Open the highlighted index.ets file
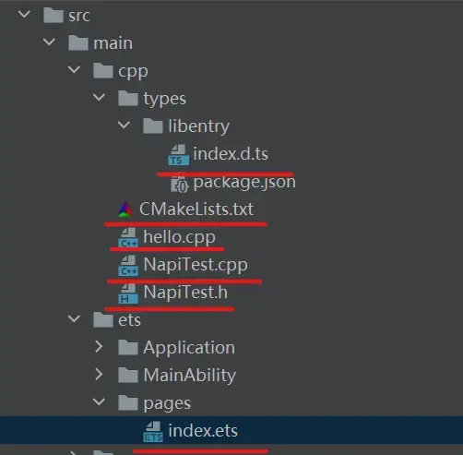 [203, 431]
